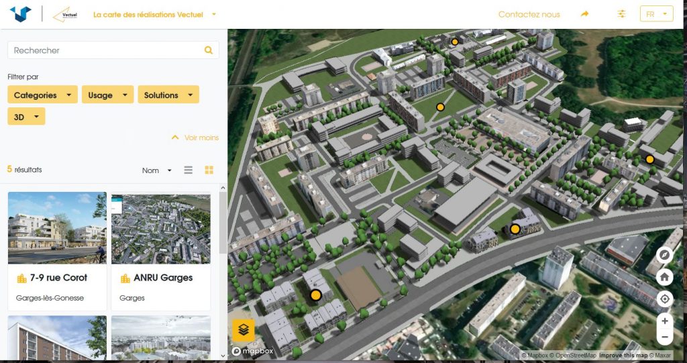Open the white apartment block thumbnail

coord(57,338)
